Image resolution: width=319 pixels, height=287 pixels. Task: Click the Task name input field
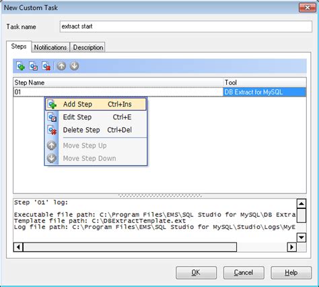(186, 26)
